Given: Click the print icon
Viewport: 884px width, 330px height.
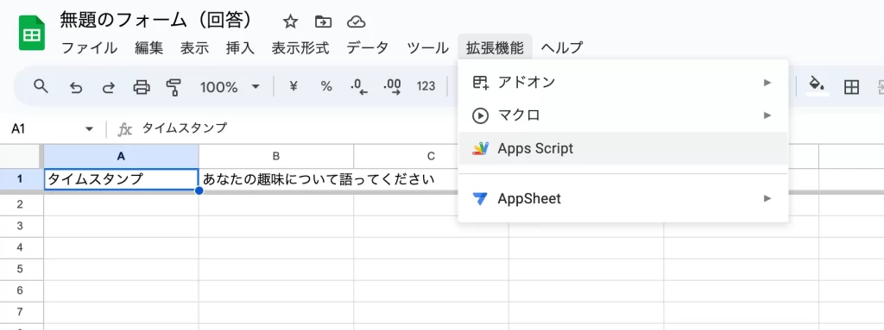Looking at the screenshot, I should 142,87.
